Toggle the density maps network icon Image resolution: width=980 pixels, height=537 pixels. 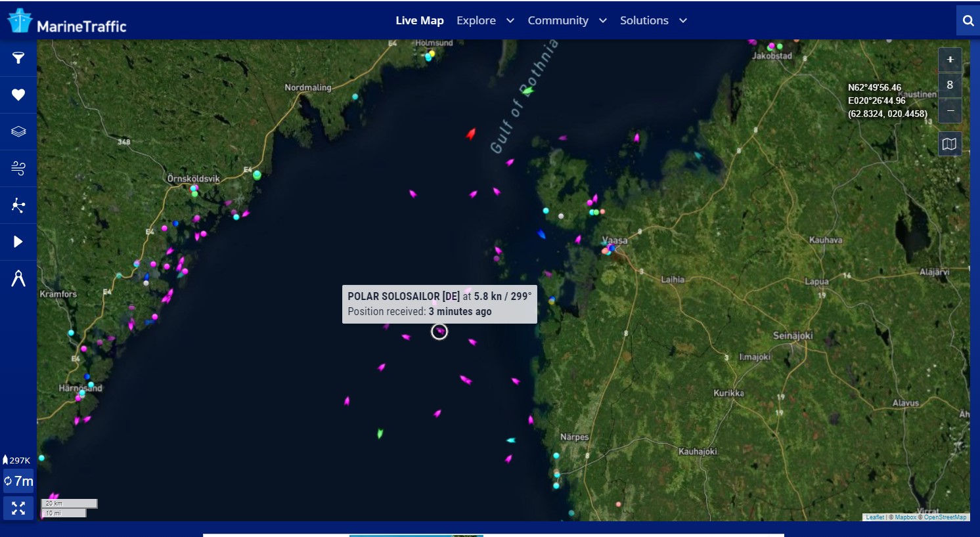click(x=18, y=205)
